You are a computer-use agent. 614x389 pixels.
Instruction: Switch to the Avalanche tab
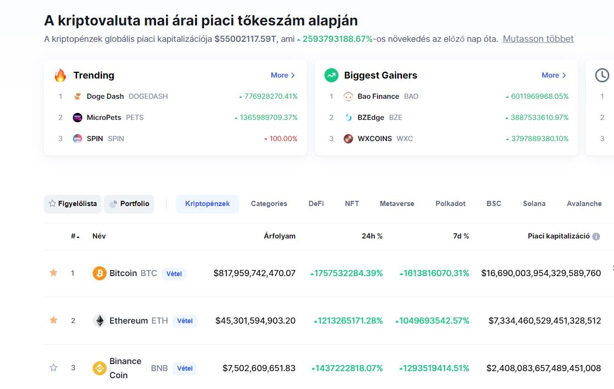pos(584,204)
